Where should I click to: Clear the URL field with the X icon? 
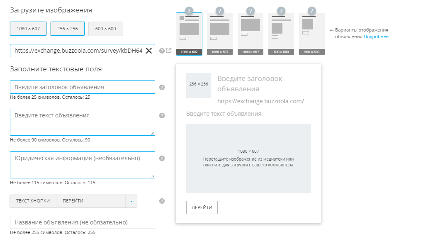pyautogui.click(x=149, y=51)
